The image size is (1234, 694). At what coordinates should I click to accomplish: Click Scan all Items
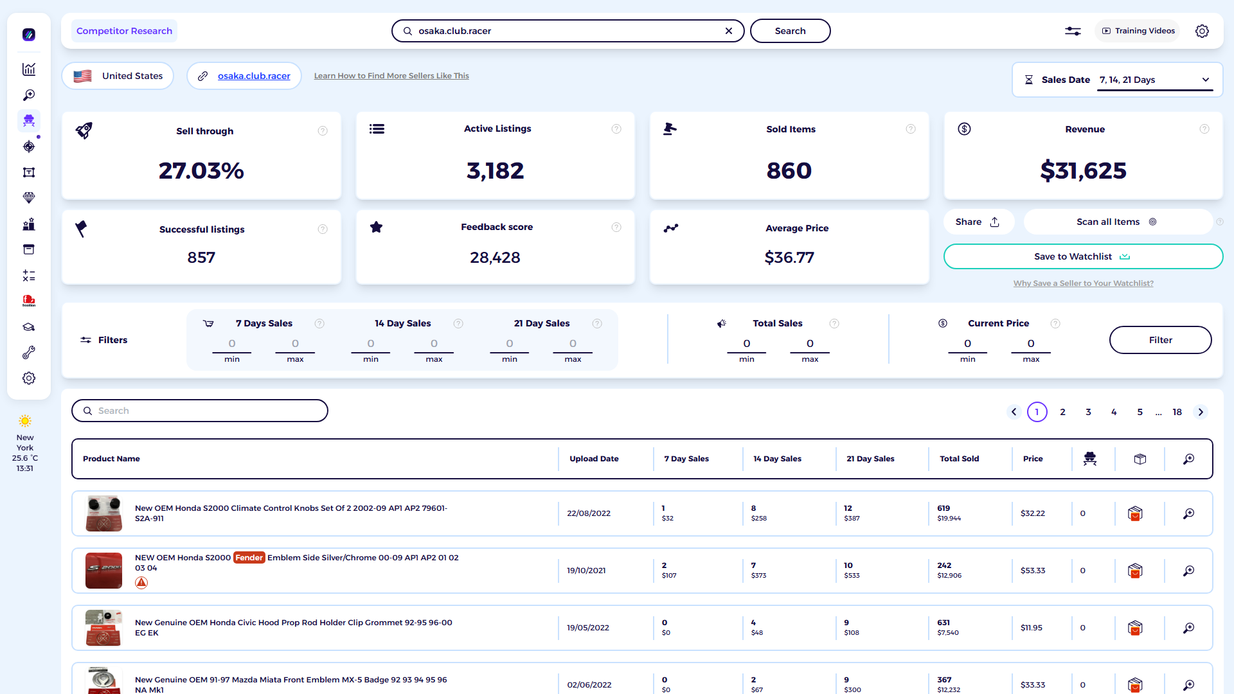pyautogui.click(x=1117, y=222)
